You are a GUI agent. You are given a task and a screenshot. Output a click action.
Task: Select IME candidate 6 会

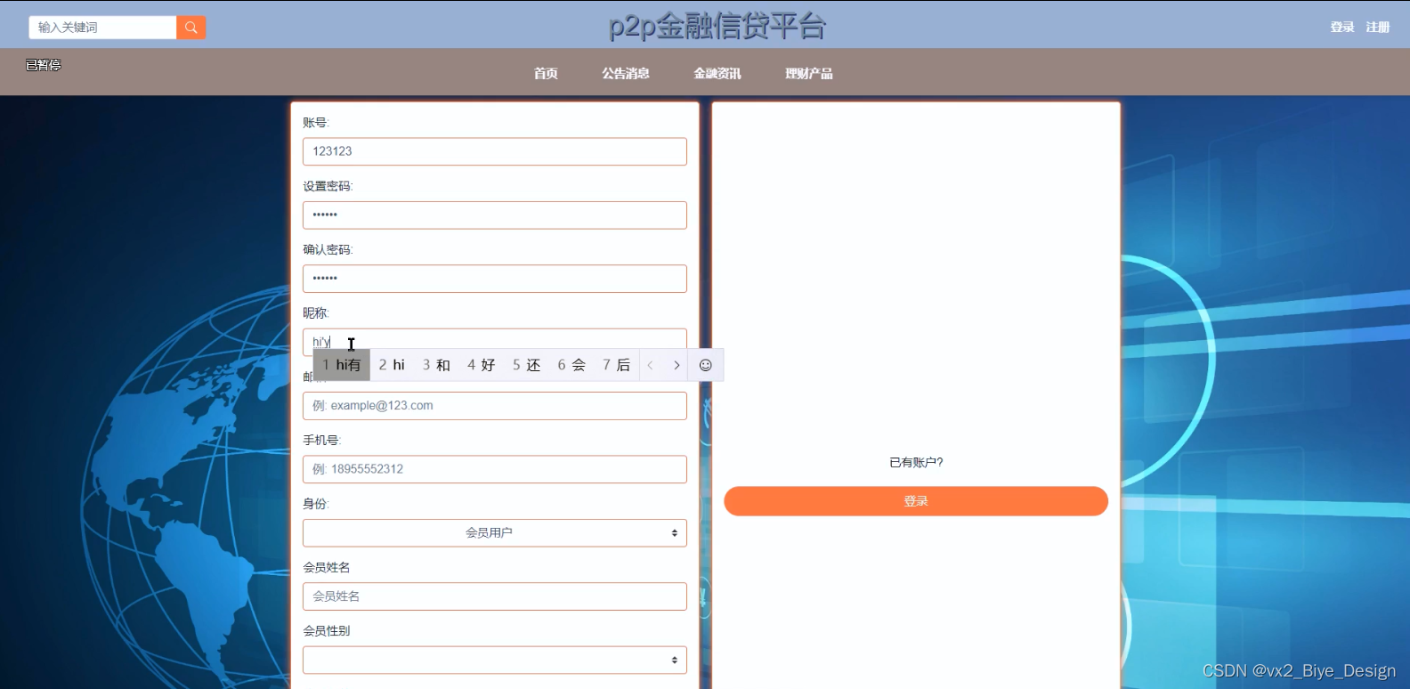point(571,365)
